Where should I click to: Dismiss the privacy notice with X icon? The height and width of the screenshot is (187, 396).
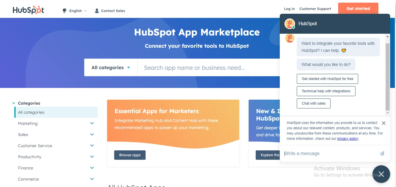pos(384,123)
